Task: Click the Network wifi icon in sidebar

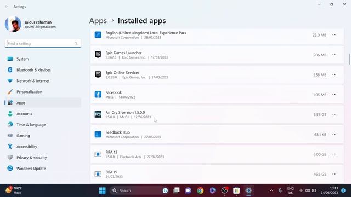Action: point(10,80)
